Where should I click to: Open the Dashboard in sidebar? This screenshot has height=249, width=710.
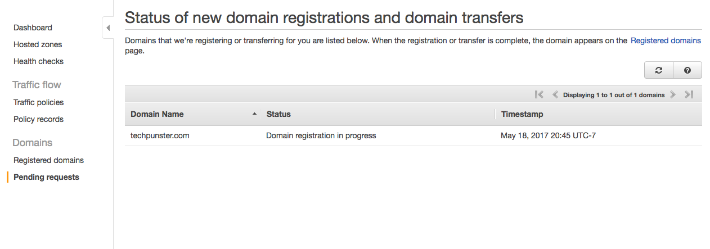[33, 28]
